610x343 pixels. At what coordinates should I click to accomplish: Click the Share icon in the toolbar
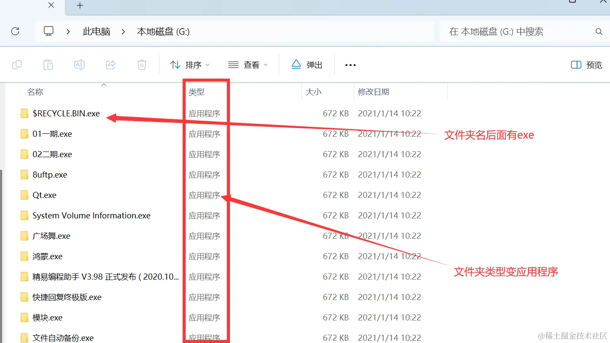pyautogui.click(x=111, y=64)
